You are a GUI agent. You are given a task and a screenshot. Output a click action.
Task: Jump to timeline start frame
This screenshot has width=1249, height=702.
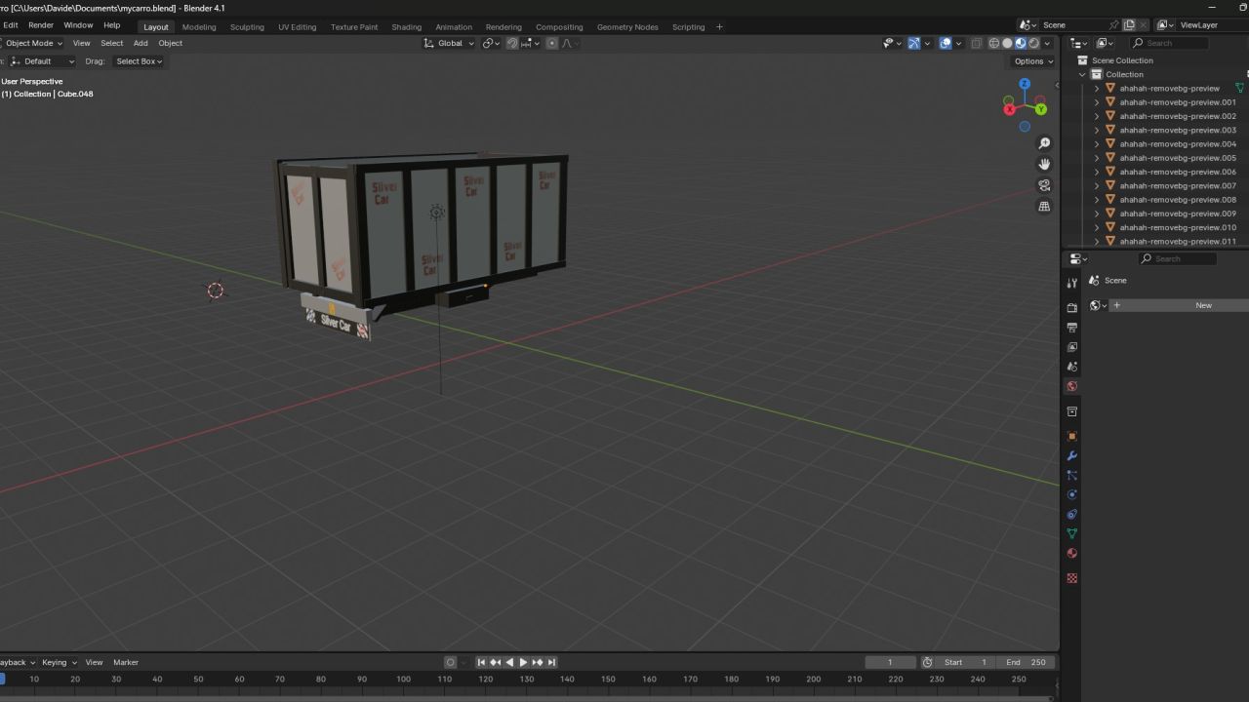(481, 662)
